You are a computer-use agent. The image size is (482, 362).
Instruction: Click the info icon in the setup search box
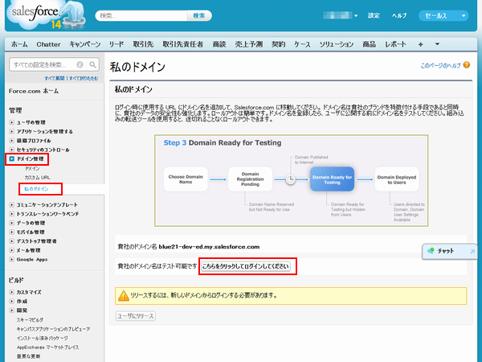80,64
